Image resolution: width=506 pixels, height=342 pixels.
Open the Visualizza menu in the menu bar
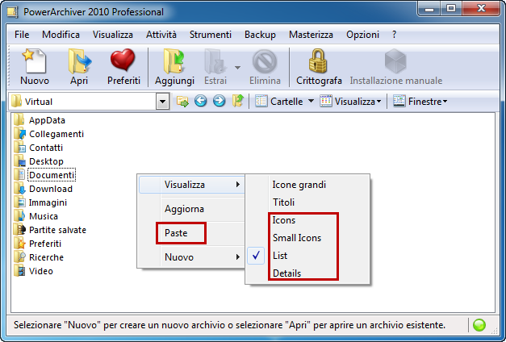pyautogui.click(x=113, y=35)
